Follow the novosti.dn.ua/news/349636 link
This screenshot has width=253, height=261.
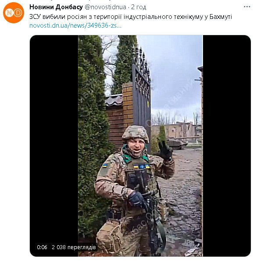click(x=75, y=25)
